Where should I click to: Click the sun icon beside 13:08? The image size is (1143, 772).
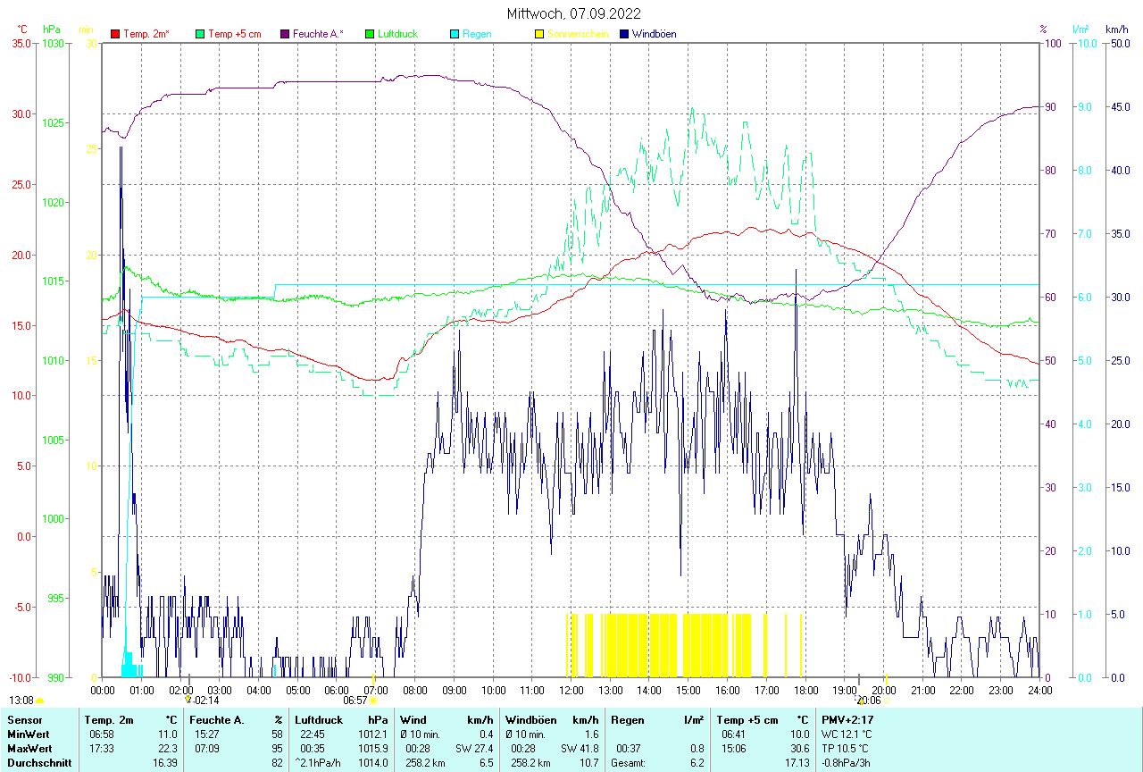(39, 701)
